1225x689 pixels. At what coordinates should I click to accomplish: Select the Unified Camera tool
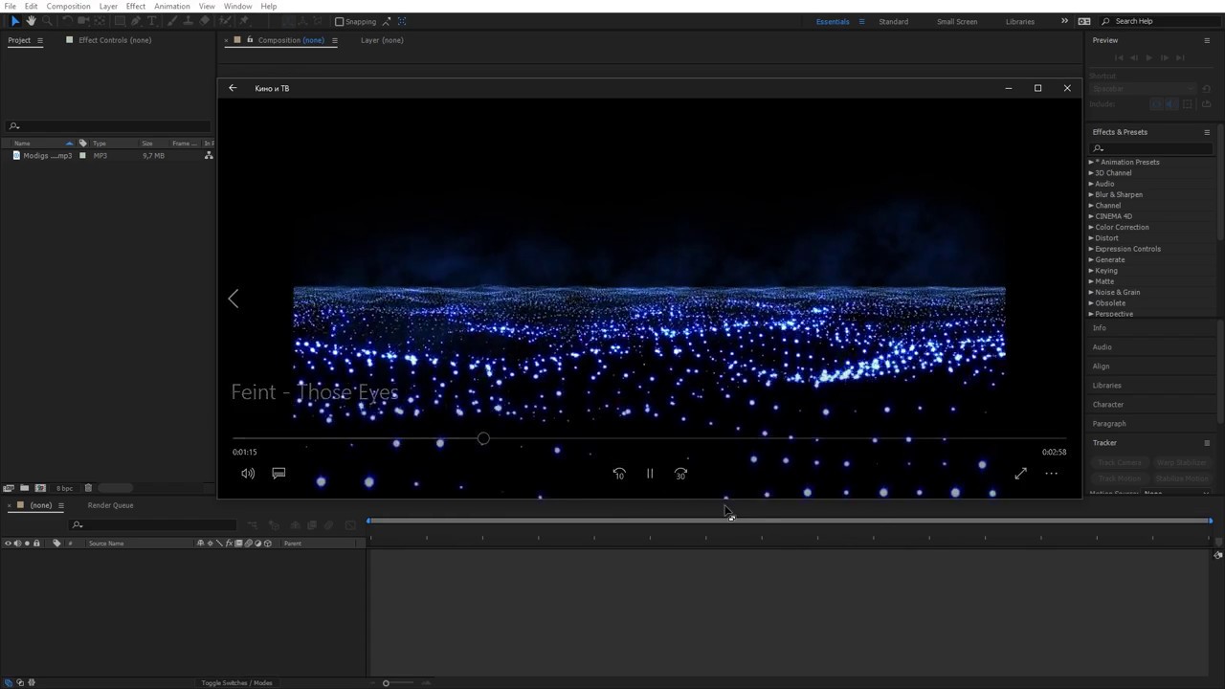click(83, 21)
